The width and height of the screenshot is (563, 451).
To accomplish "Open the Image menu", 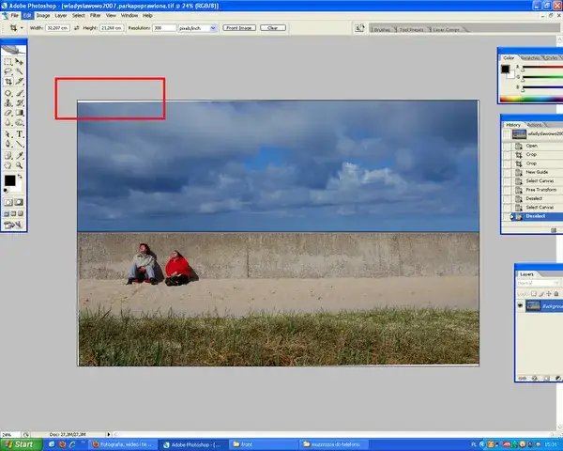I will [43, 15].
